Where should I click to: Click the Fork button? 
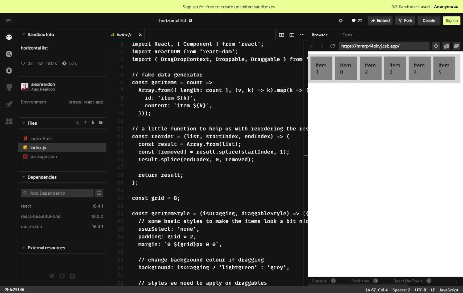(x=405, y=21)
